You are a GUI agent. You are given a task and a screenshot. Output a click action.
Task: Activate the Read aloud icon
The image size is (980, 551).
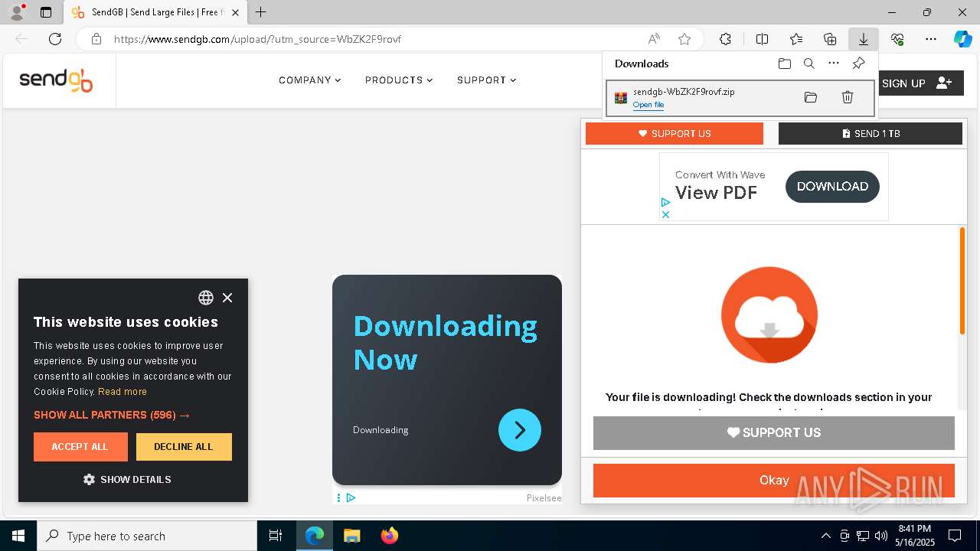(x=654, y=39)
